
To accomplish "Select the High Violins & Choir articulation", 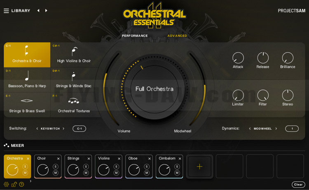I will point(74,55).
